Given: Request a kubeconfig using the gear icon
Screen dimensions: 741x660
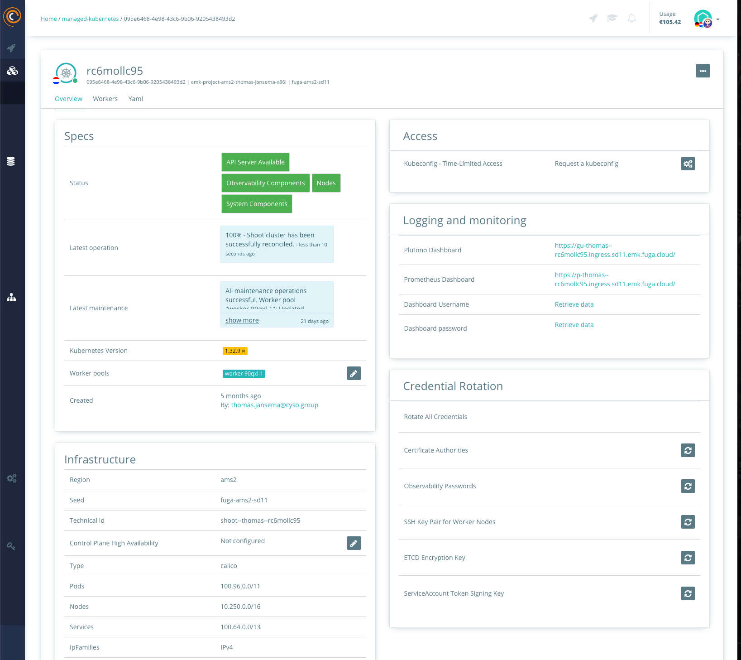Looking at the screenshot, I should point(688,164).
